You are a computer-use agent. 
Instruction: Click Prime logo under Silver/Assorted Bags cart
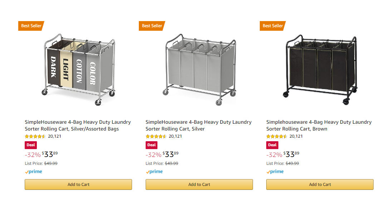[x=34, y=172]
